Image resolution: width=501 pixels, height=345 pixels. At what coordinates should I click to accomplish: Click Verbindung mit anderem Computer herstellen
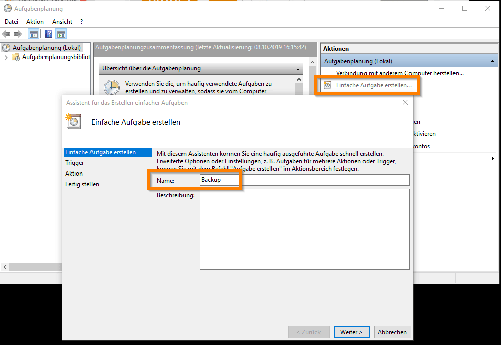tap(399, 73)
